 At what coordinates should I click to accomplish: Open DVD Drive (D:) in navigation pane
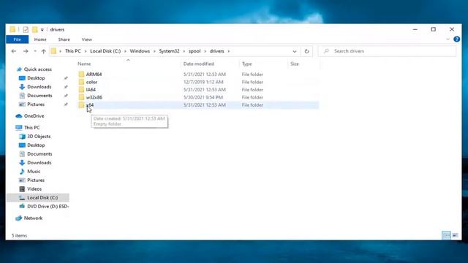point(48,206)
